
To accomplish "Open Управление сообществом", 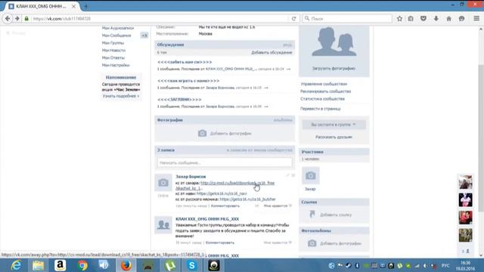I will [324, 84].
